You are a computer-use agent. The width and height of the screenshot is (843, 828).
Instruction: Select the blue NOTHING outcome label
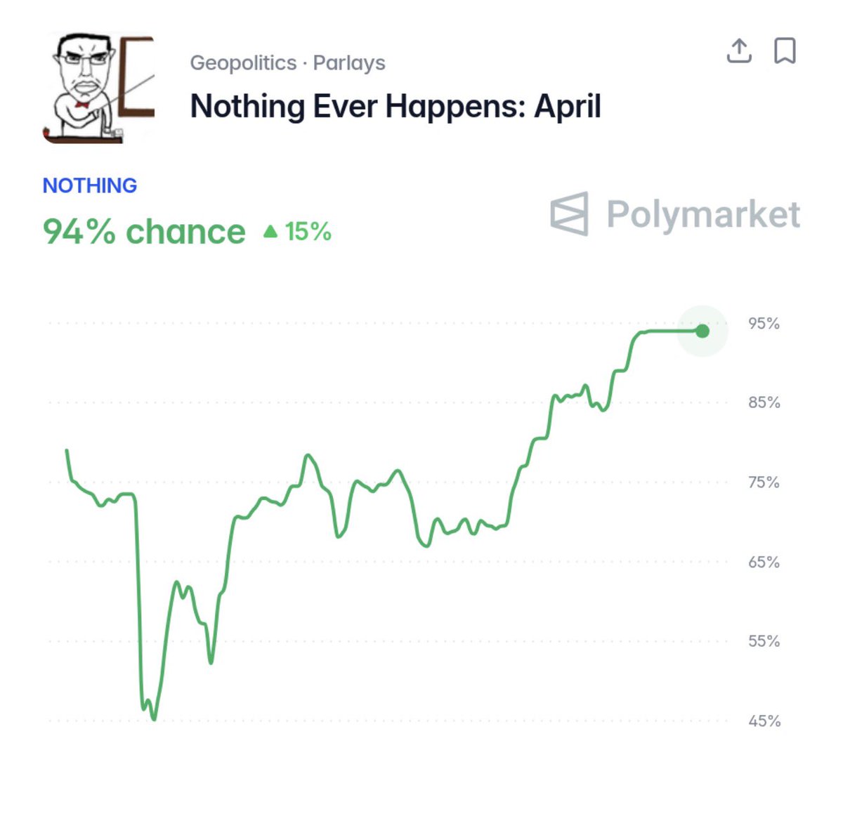90,185
